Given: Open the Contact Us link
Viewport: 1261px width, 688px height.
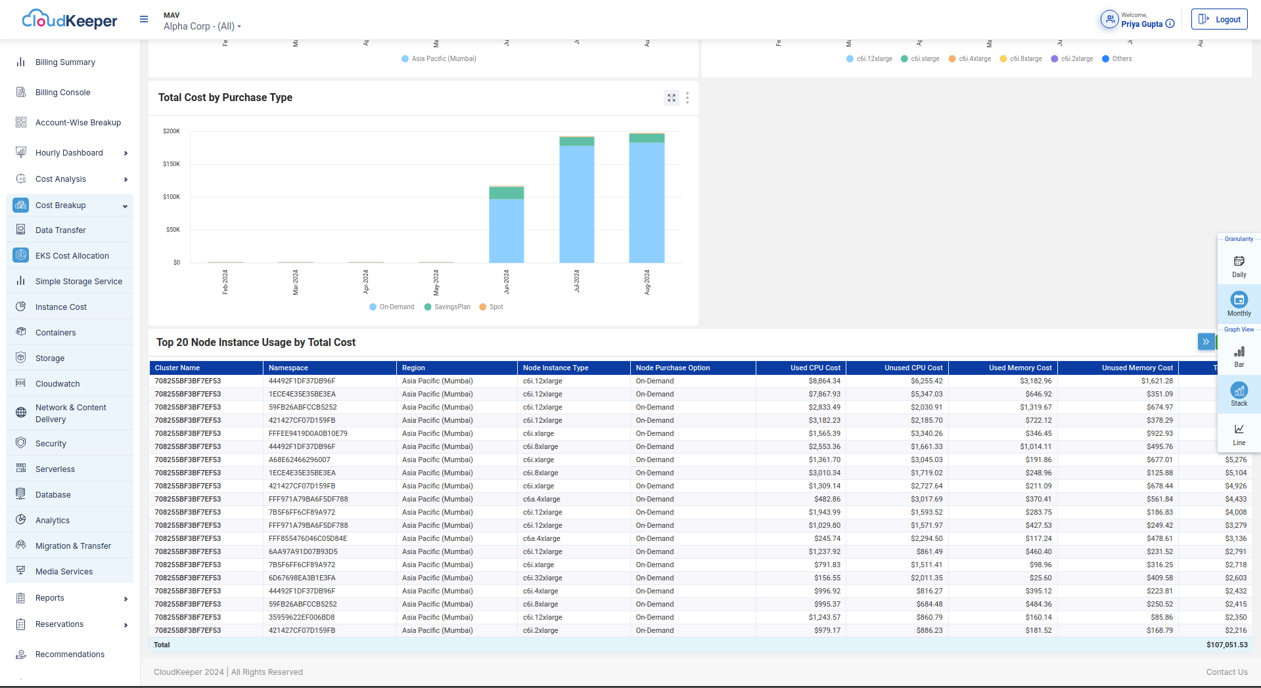Looking at the screenshot, I should 1226,672.
